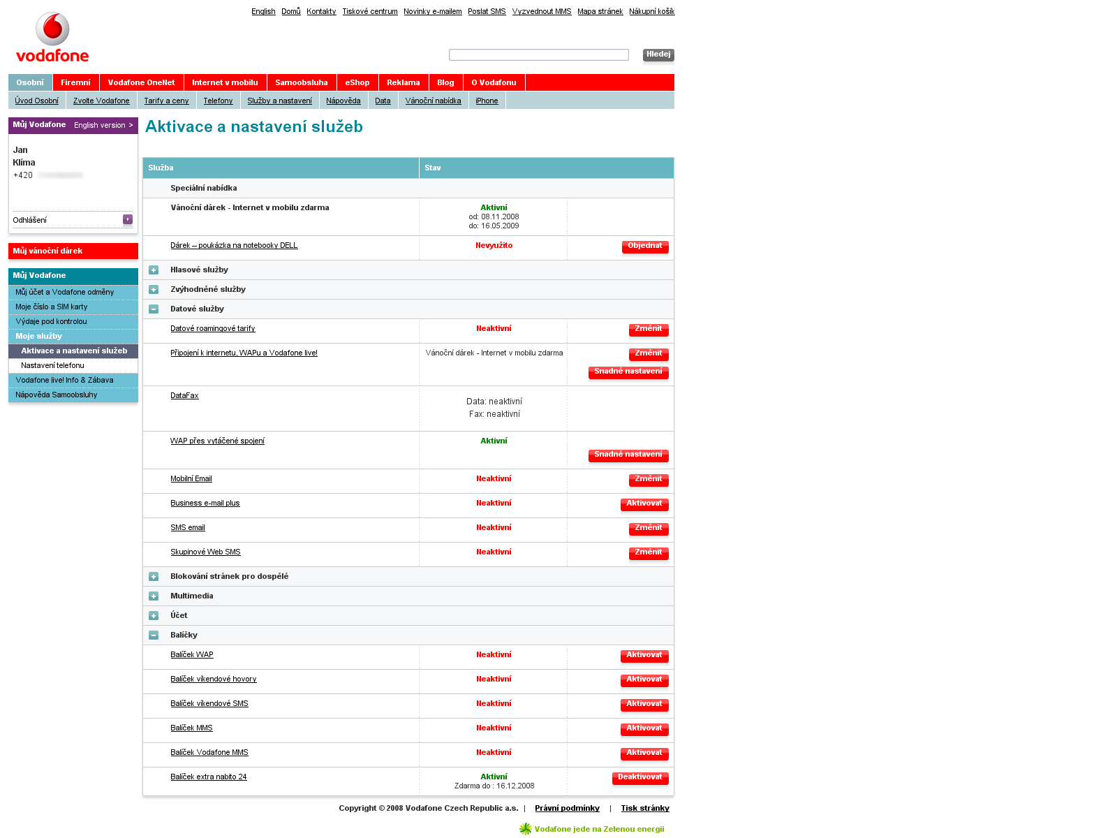This screenshot has height=838, width=1117.
Task: Go to the Samoobsluha tab
Action: [302, 82]
